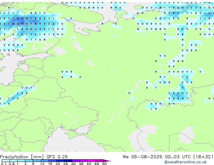Click the legend label '15'
The width and height of the screenshot is (214, 165).
click(50, 164)
